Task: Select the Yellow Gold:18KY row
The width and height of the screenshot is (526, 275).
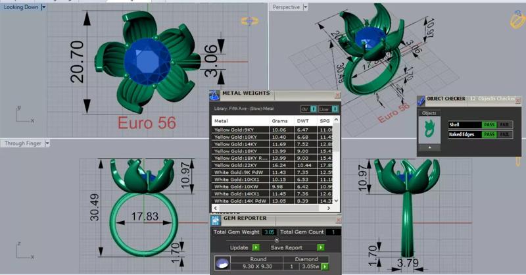Action: (272, 151)
